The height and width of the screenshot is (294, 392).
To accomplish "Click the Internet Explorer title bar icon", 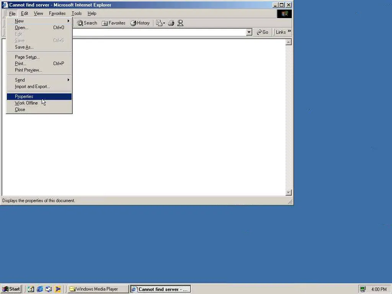I will point(5,5).
